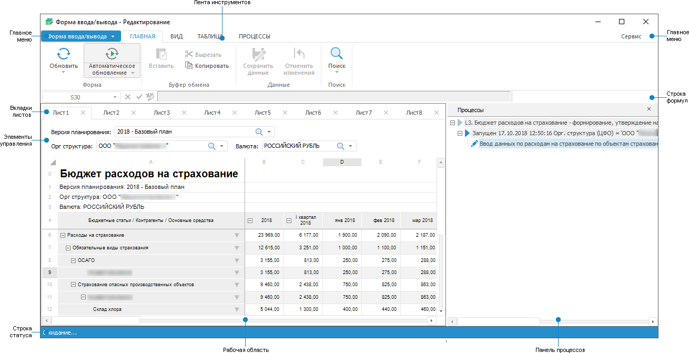This screenshot has width=689, height=353.
Task: Switch to the ТАБЛИЦА ribbon tab
Action: (x=209, y=36)
